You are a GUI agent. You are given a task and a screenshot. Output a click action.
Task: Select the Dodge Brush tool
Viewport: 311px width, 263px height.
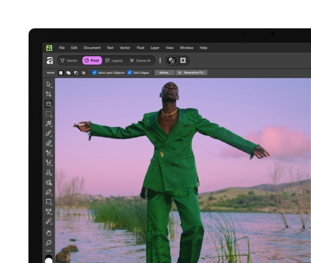tap(49, 153)
